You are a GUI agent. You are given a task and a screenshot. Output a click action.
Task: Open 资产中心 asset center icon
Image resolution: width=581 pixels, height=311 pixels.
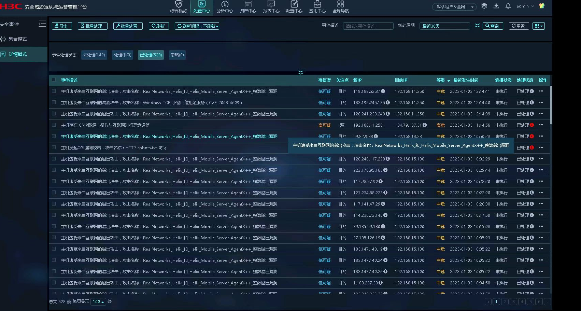[x=248, y=7]
